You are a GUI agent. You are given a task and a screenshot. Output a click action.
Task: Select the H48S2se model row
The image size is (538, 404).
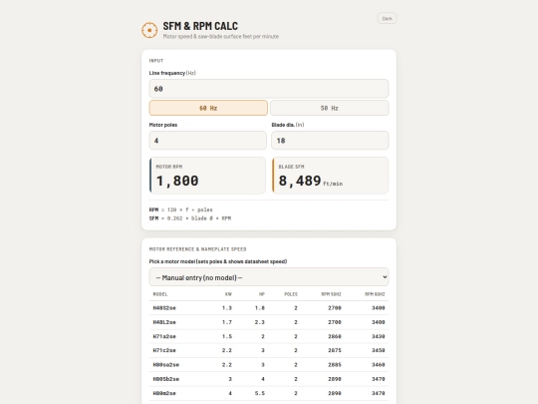[269, 308]
